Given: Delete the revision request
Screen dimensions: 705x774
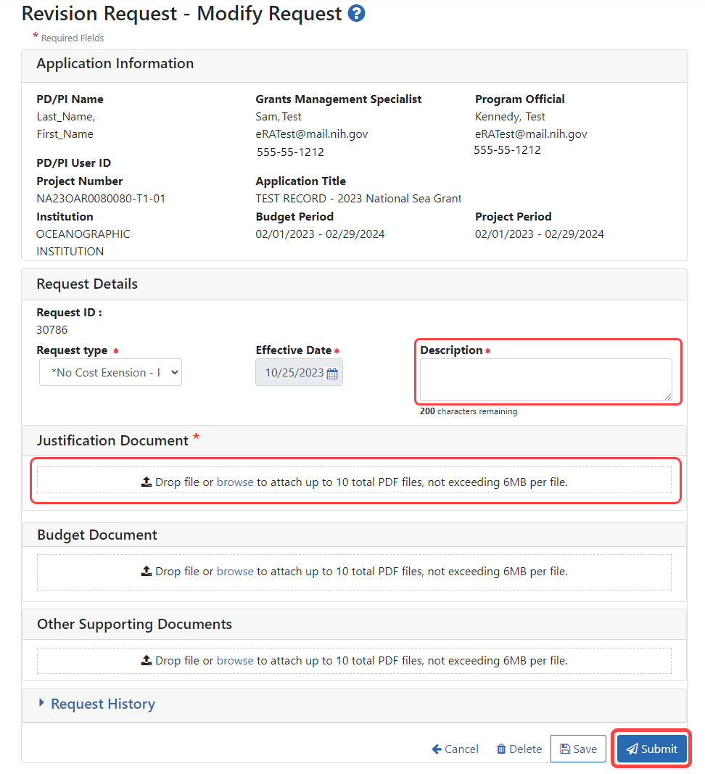Looking at the screenshot, I should [519, 749].
